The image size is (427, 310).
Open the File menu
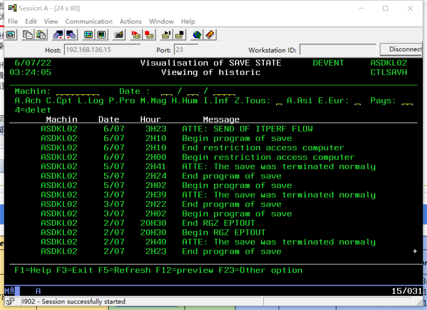click(x=13, y=21)
